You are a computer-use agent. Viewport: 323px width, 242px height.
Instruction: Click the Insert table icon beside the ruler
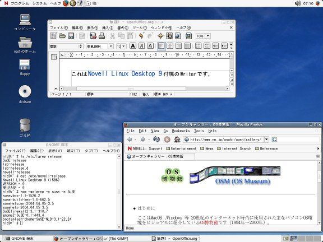(x=54, y=57)
